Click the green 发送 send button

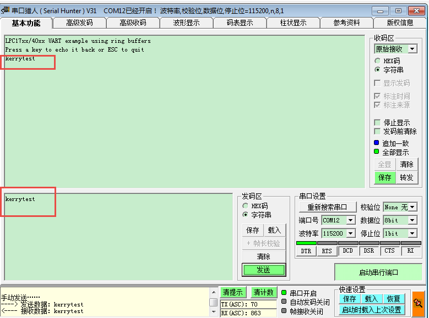coord(264,270)
